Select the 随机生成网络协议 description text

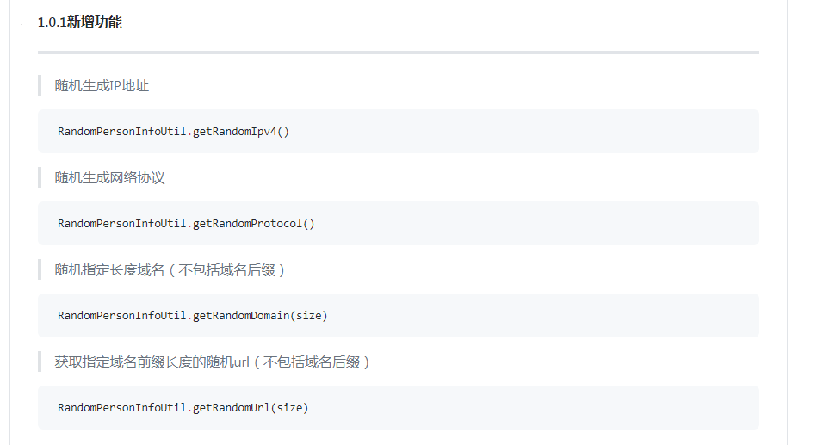109,177
